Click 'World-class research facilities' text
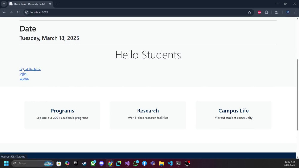 148,118
